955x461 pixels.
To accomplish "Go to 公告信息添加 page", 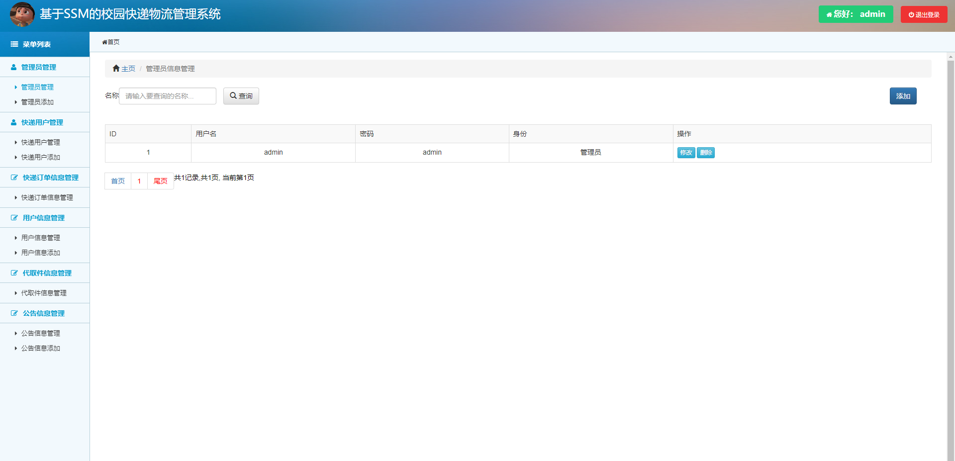I will [x=40, y=348].
